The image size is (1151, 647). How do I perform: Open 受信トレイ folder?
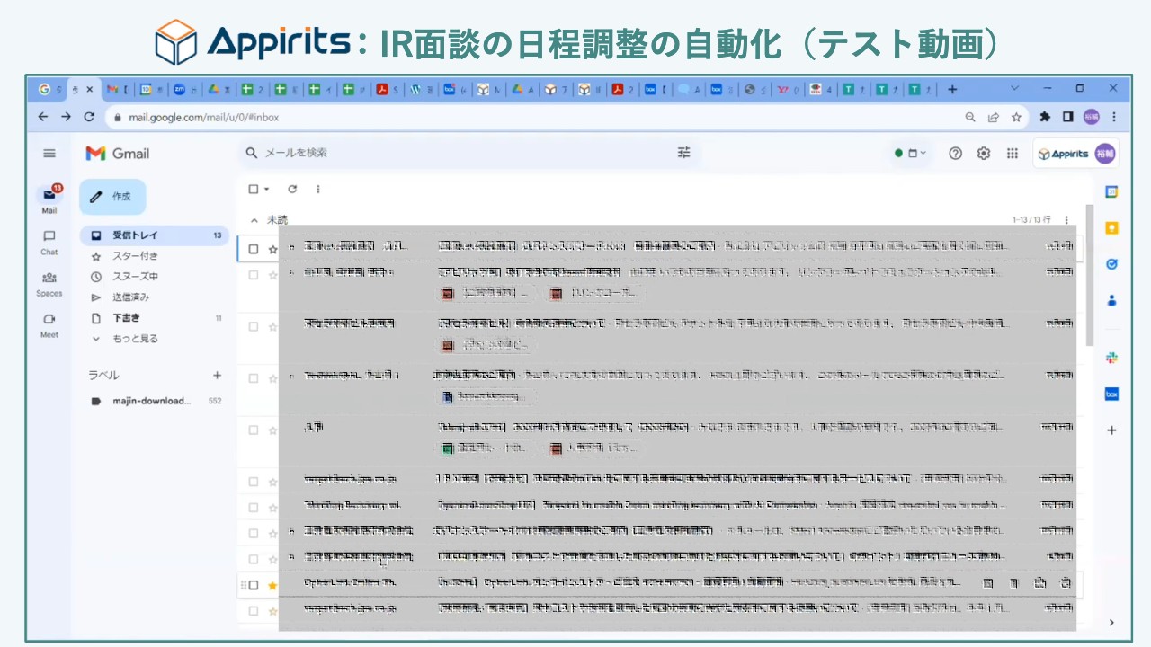(x=156, y=235)
